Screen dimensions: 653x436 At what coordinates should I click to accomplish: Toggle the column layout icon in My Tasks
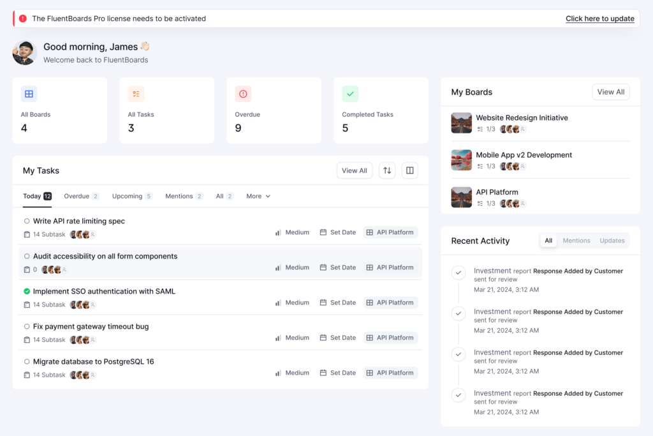410,170
